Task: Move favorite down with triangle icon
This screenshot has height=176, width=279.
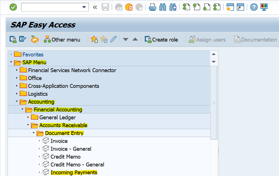Action: click(x=126, y=39)
